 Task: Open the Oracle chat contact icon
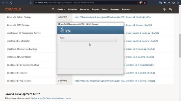coord(170,9)
